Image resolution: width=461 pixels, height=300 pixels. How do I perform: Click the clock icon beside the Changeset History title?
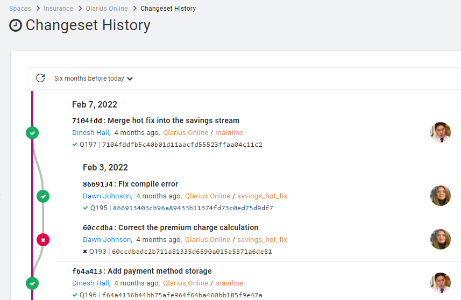16,25
